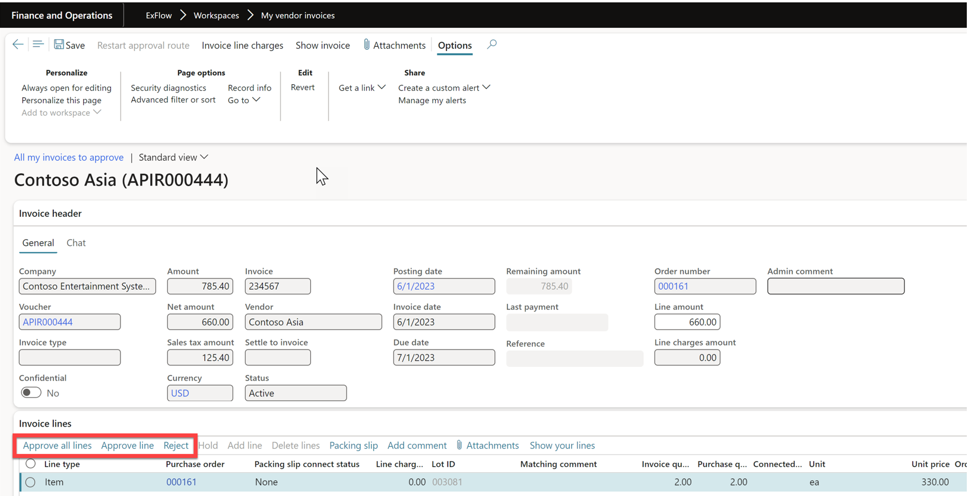Click Show your lines
Viewport: 968px width, 496px height.
[x=562, y=445]
